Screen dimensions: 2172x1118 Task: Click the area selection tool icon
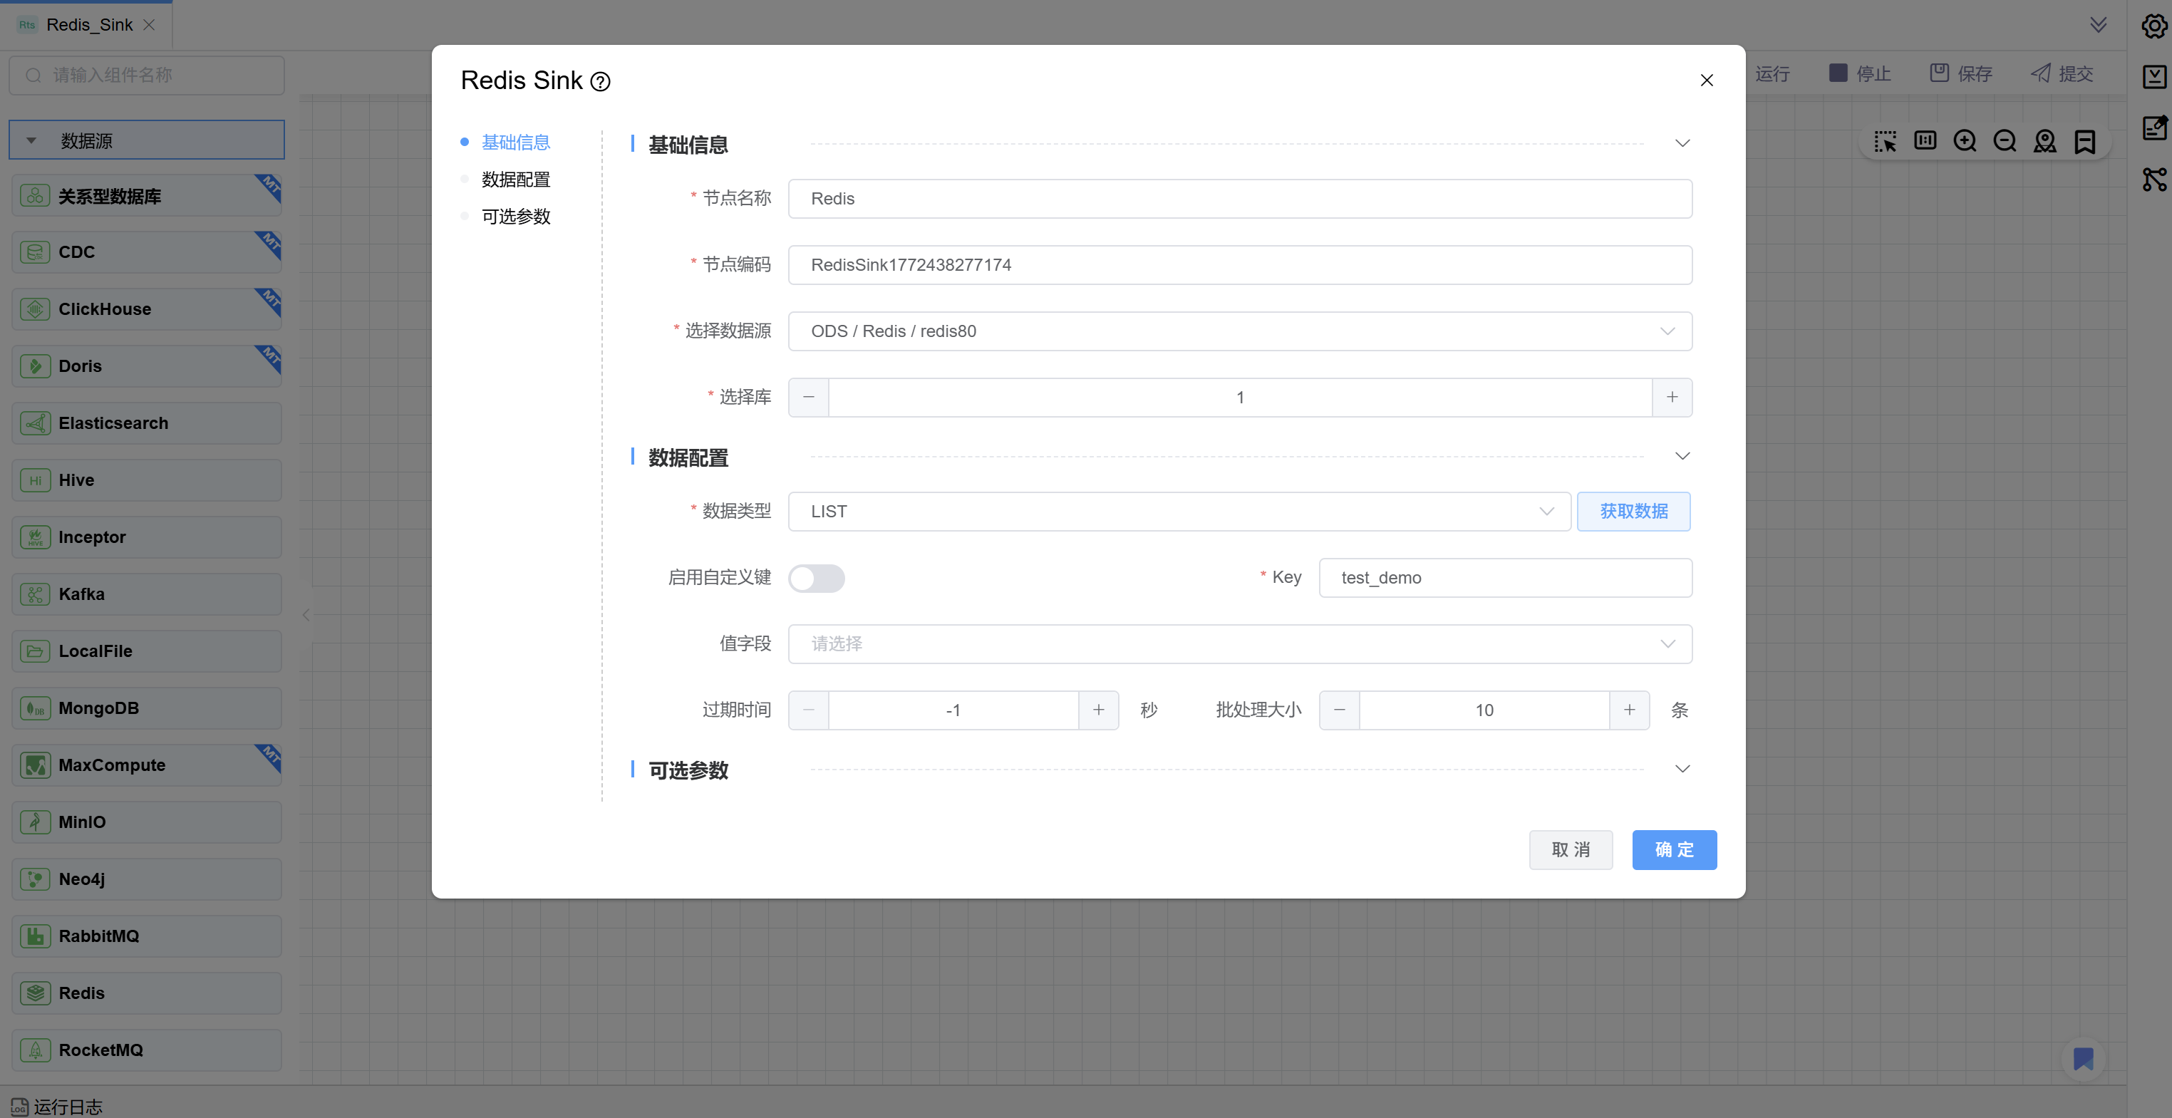(x=1885, y=141)
